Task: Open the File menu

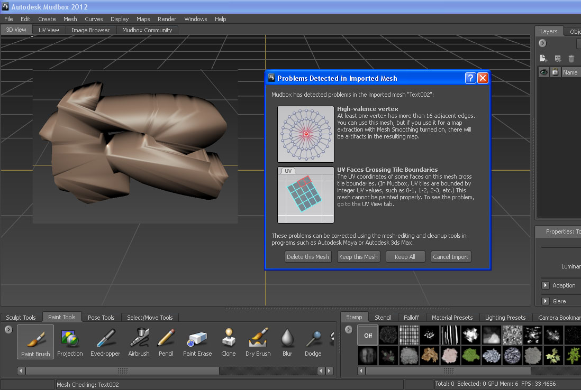Action: click(8, 19)
